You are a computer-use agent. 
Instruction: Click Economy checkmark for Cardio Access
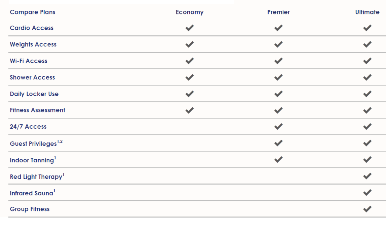coord(190,28)
